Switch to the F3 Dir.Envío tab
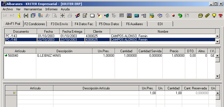Screen dimensions: 224x107 pos(59,24)
